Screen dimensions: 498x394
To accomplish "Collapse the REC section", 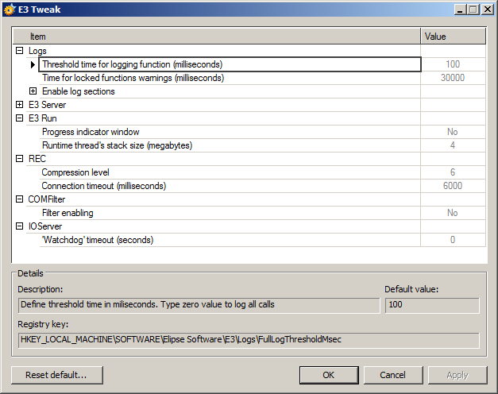I will pyautogui.click(x=20, y=159).
